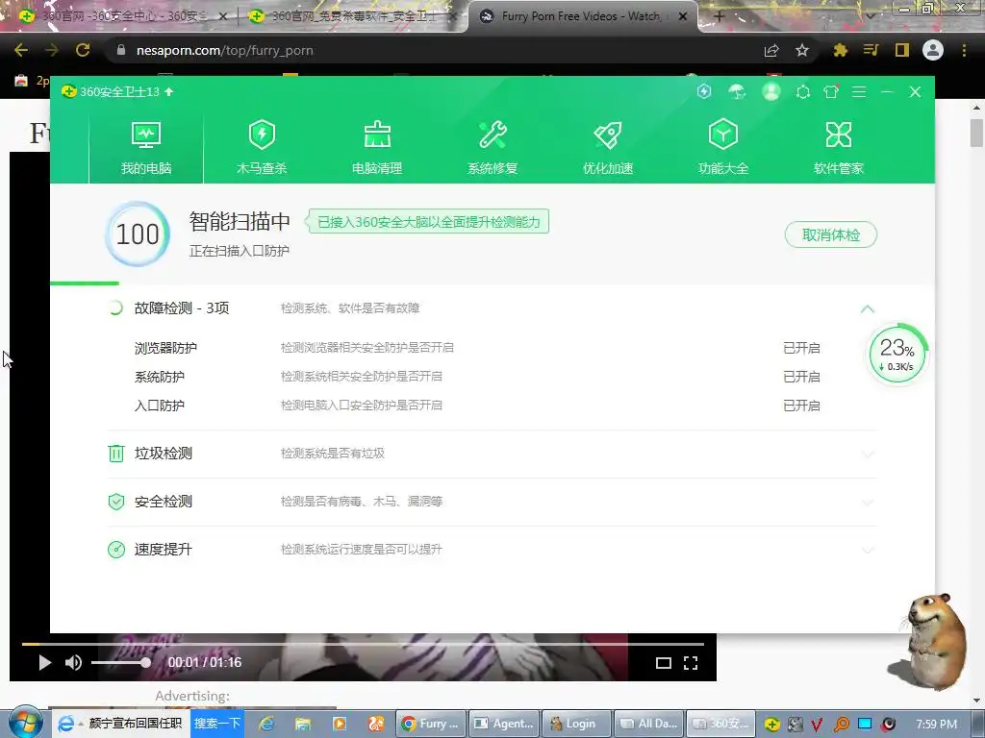Viewport: 985px width, 738px height.
Task: Toggle theater mode in video player
Action: pos(664,663)
